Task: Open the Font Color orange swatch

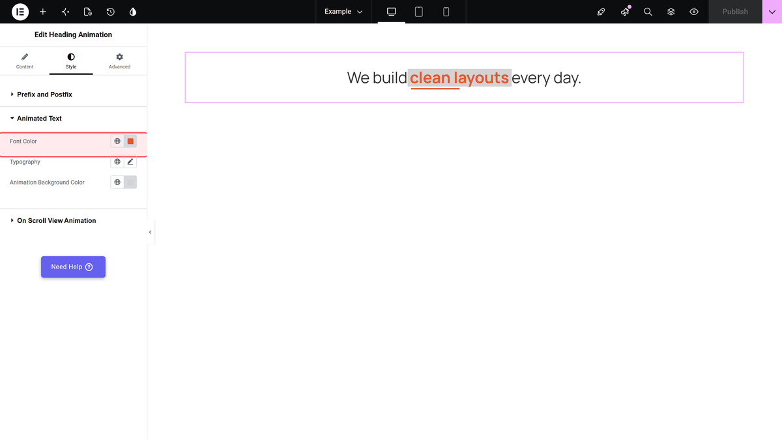Action: coord(130,141)
